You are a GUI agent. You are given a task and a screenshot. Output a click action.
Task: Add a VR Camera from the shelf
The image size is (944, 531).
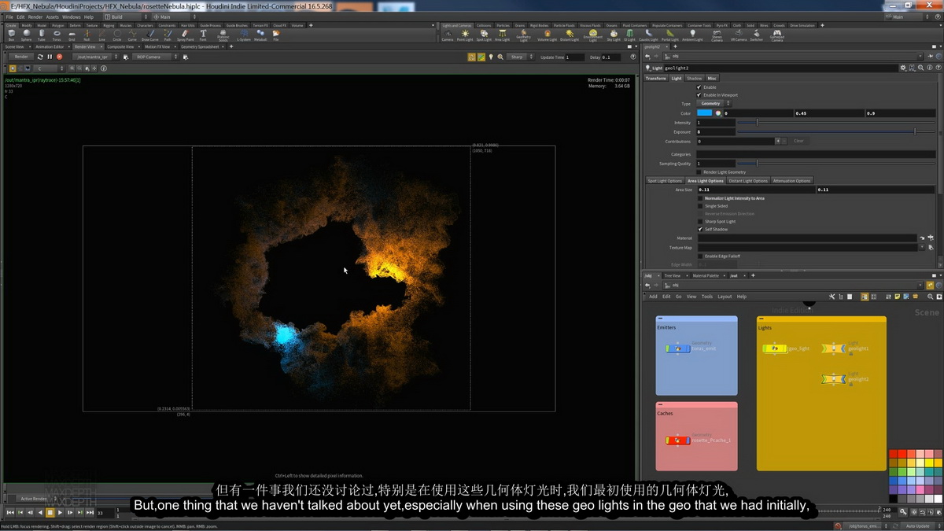tap(739, 35)
